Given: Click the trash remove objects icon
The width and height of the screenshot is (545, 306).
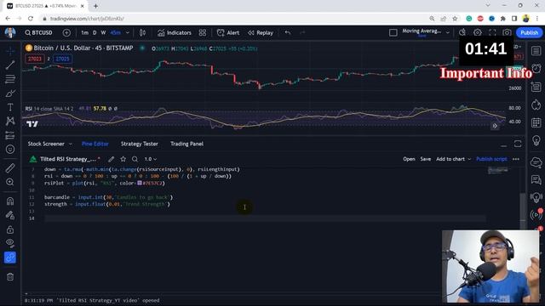Looking at the screenshot, I should pos(10,276).
